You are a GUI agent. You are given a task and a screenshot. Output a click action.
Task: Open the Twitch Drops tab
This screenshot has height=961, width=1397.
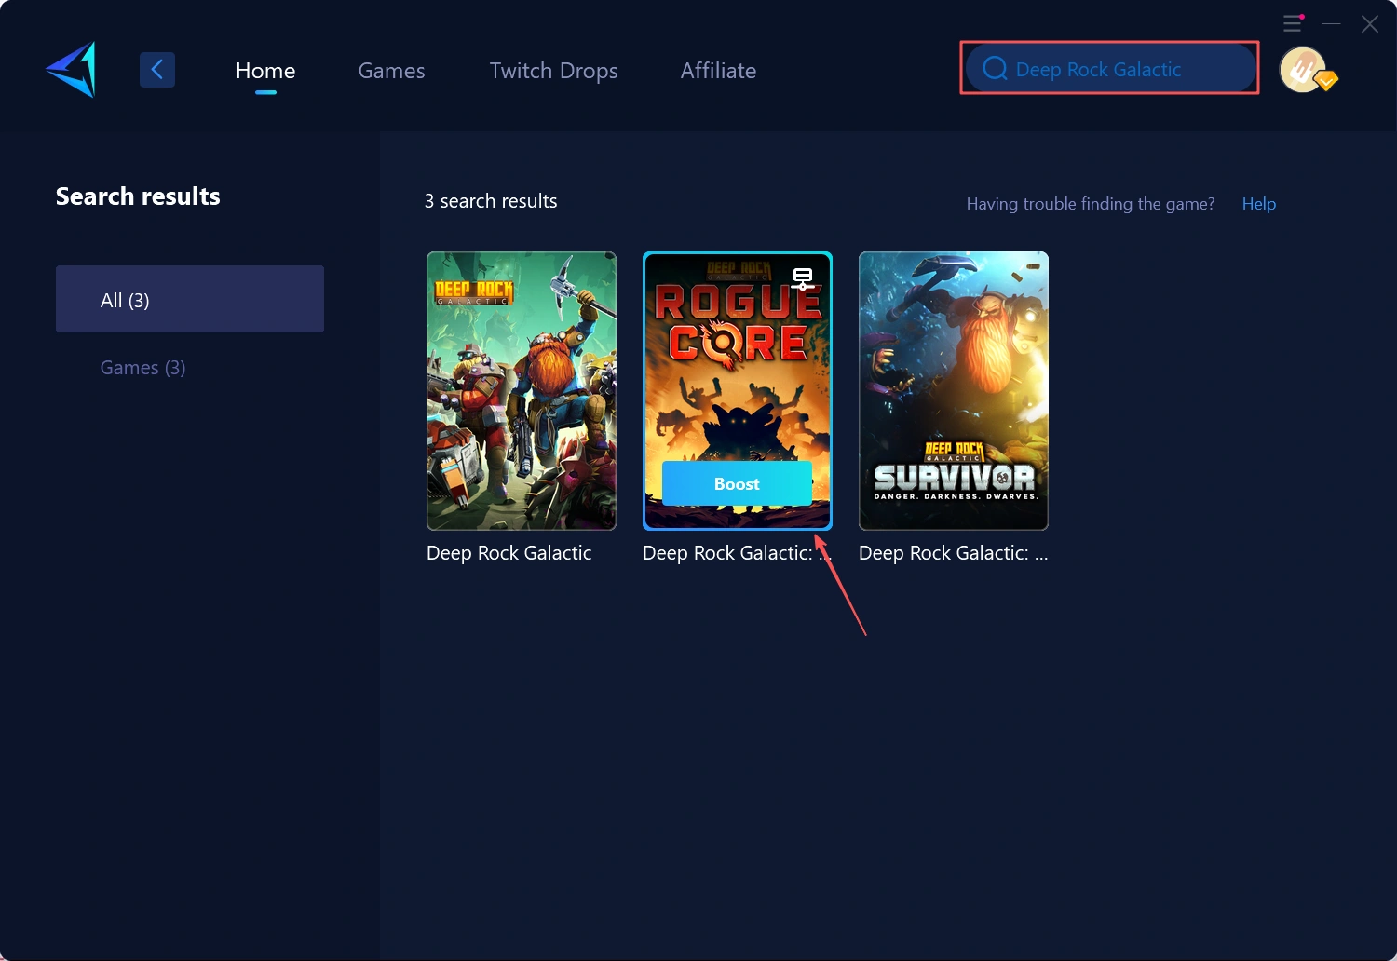click(x=553, y=71)
